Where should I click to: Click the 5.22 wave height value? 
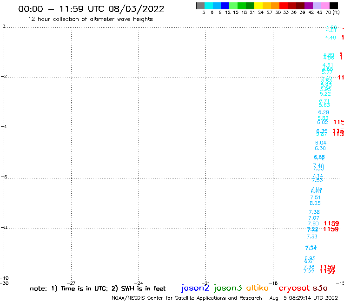pos(325,94)
